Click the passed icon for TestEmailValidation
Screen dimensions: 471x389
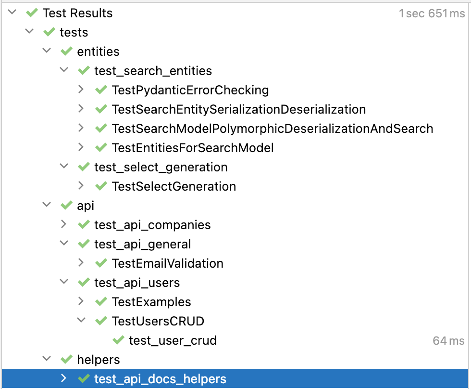[101, 263]
